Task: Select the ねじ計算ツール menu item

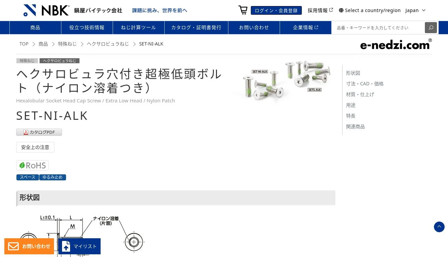Action: pyautogui.click(x=138, y=27)
